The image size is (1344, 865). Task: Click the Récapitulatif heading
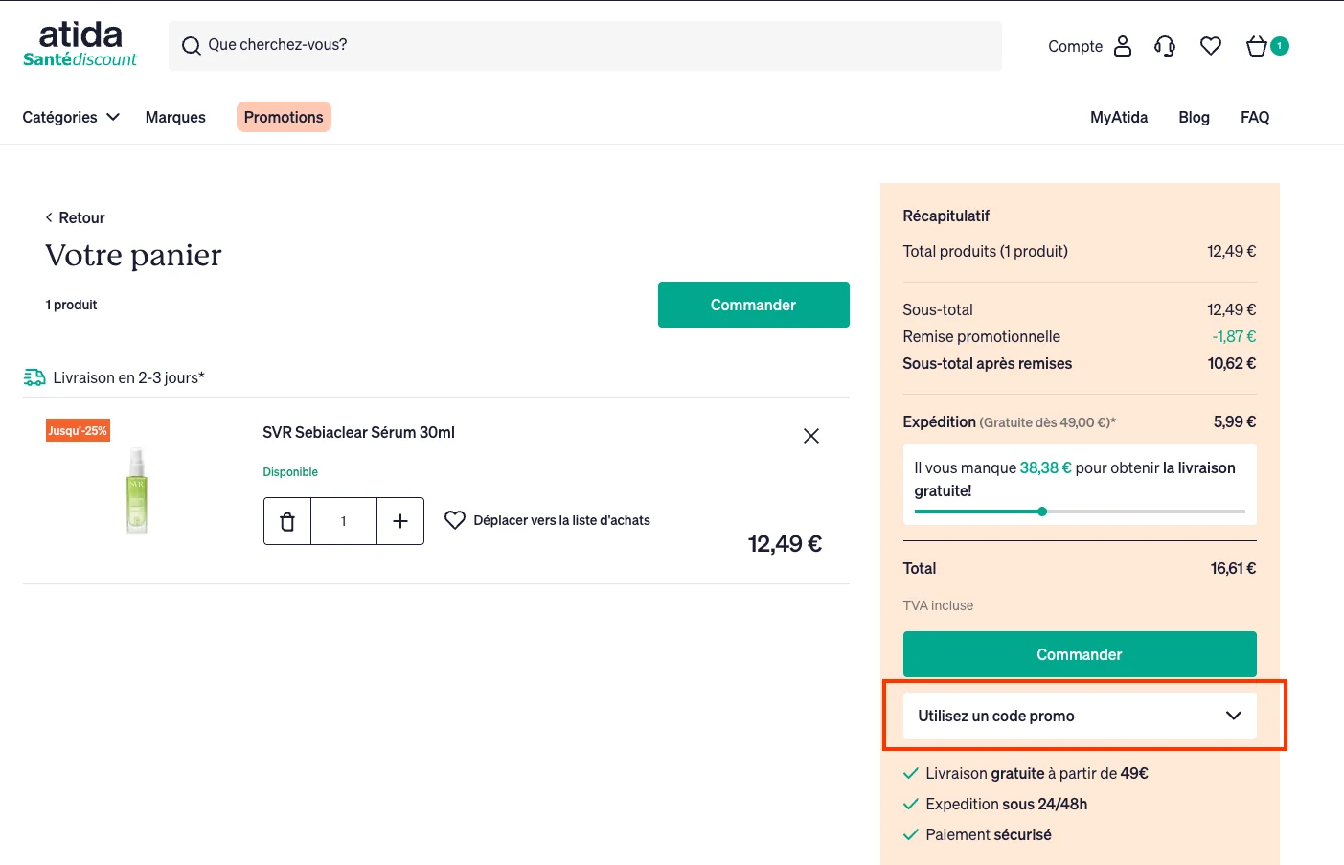pos(945,216)
